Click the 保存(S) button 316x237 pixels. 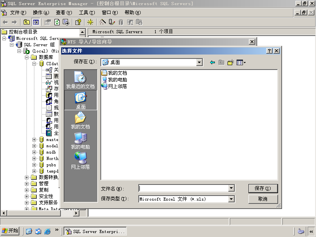[263, 188]
